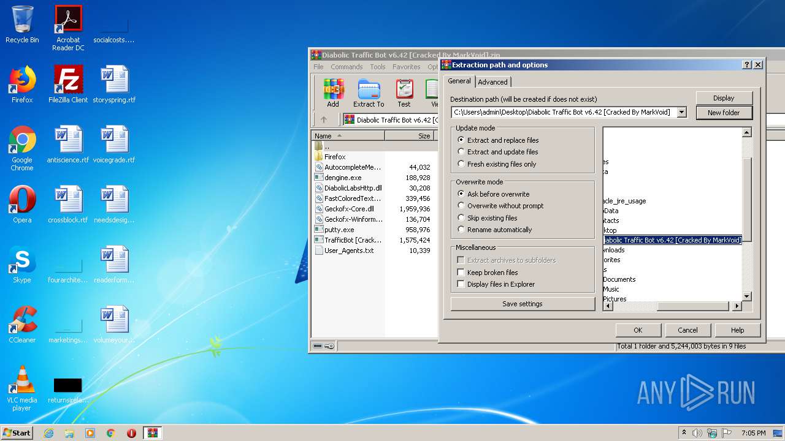This screenshot has width=785, height=441.
Task: Click scroll down arrow in folder tree
Action: (746, 296)
